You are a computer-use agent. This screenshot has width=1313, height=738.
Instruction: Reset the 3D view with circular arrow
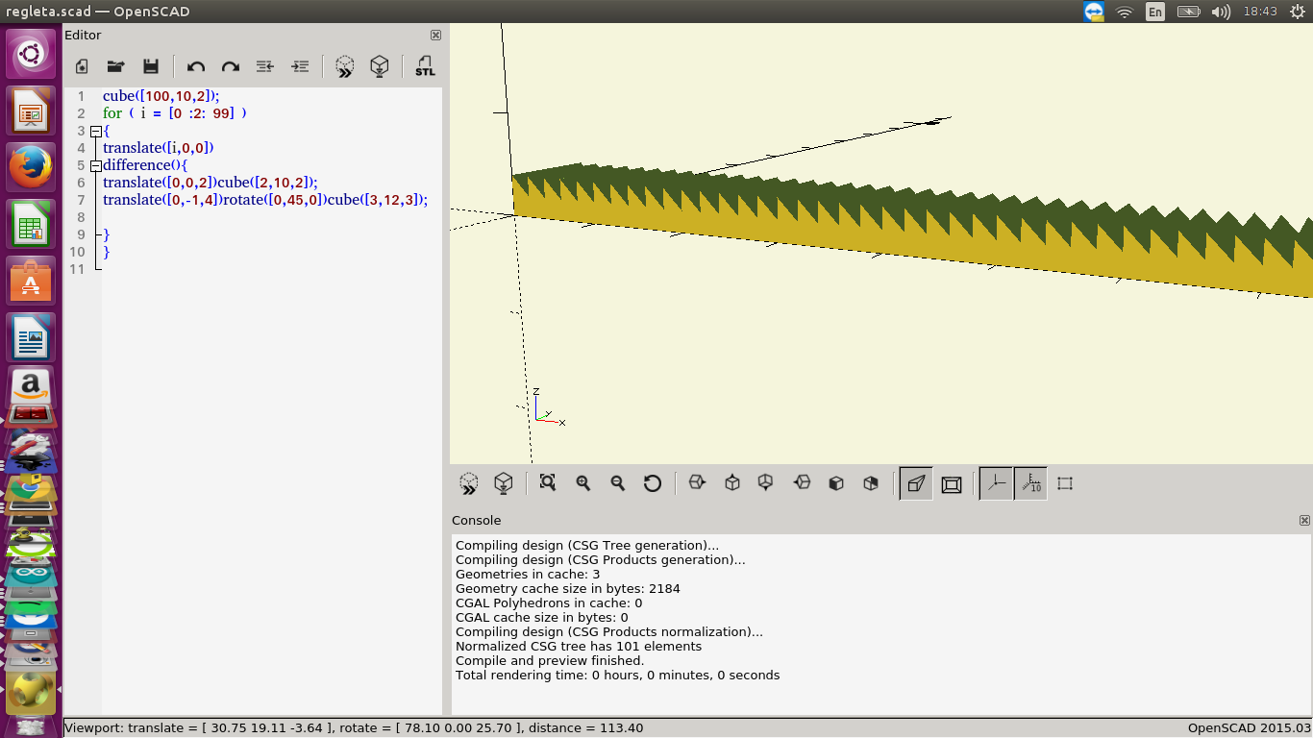tap(653, 483)
